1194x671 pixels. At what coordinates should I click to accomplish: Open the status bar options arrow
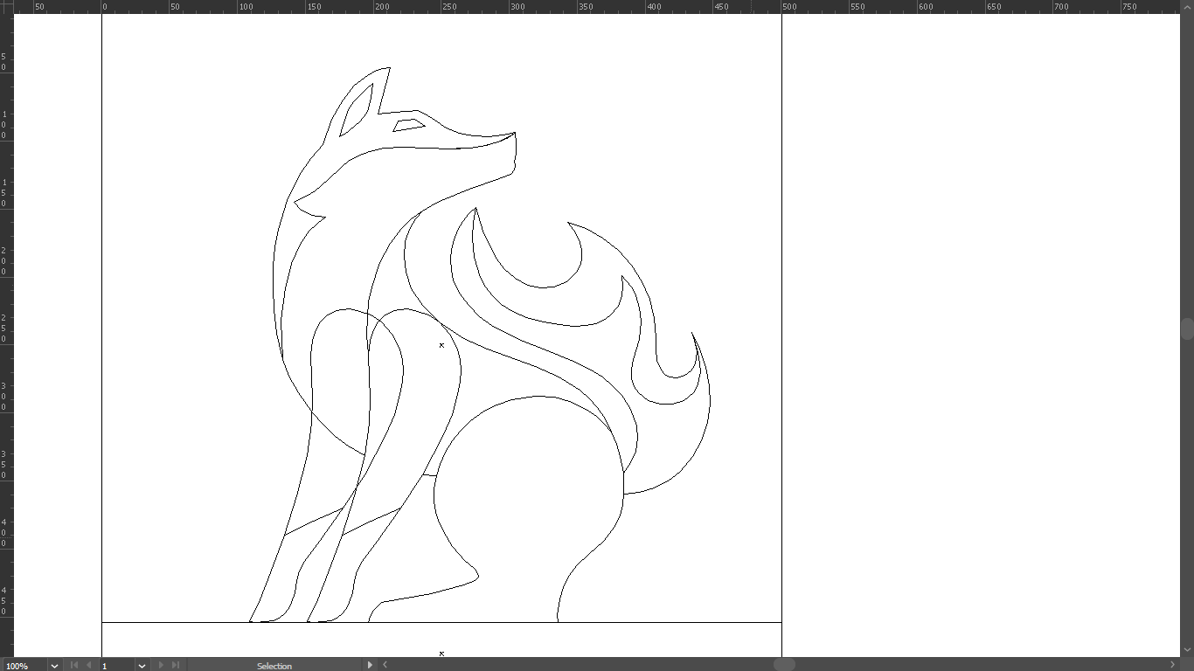(370, 665)
